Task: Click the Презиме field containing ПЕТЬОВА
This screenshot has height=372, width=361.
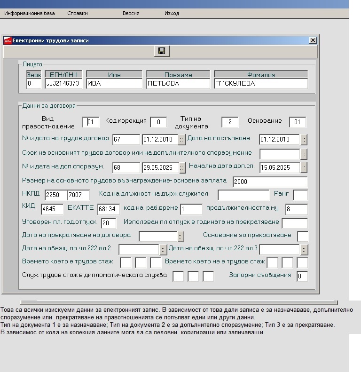Action: point(178,84)
